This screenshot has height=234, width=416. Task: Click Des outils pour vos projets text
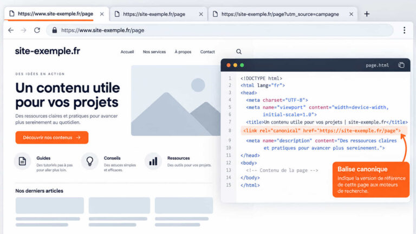click(189, 165)
